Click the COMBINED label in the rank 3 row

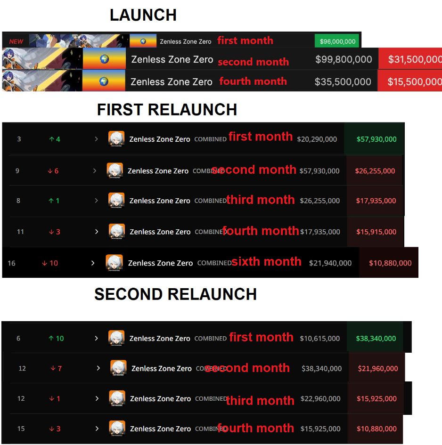(210, 139)
